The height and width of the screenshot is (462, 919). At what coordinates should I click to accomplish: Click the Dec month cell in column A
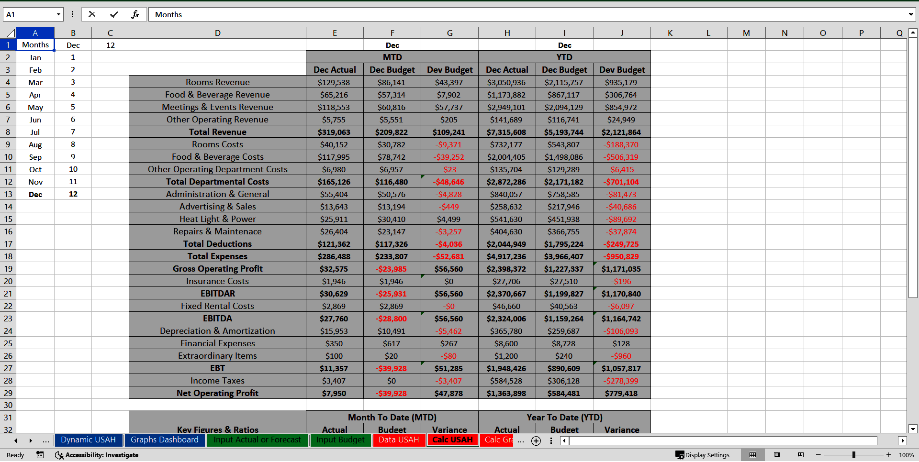(35, 194)
